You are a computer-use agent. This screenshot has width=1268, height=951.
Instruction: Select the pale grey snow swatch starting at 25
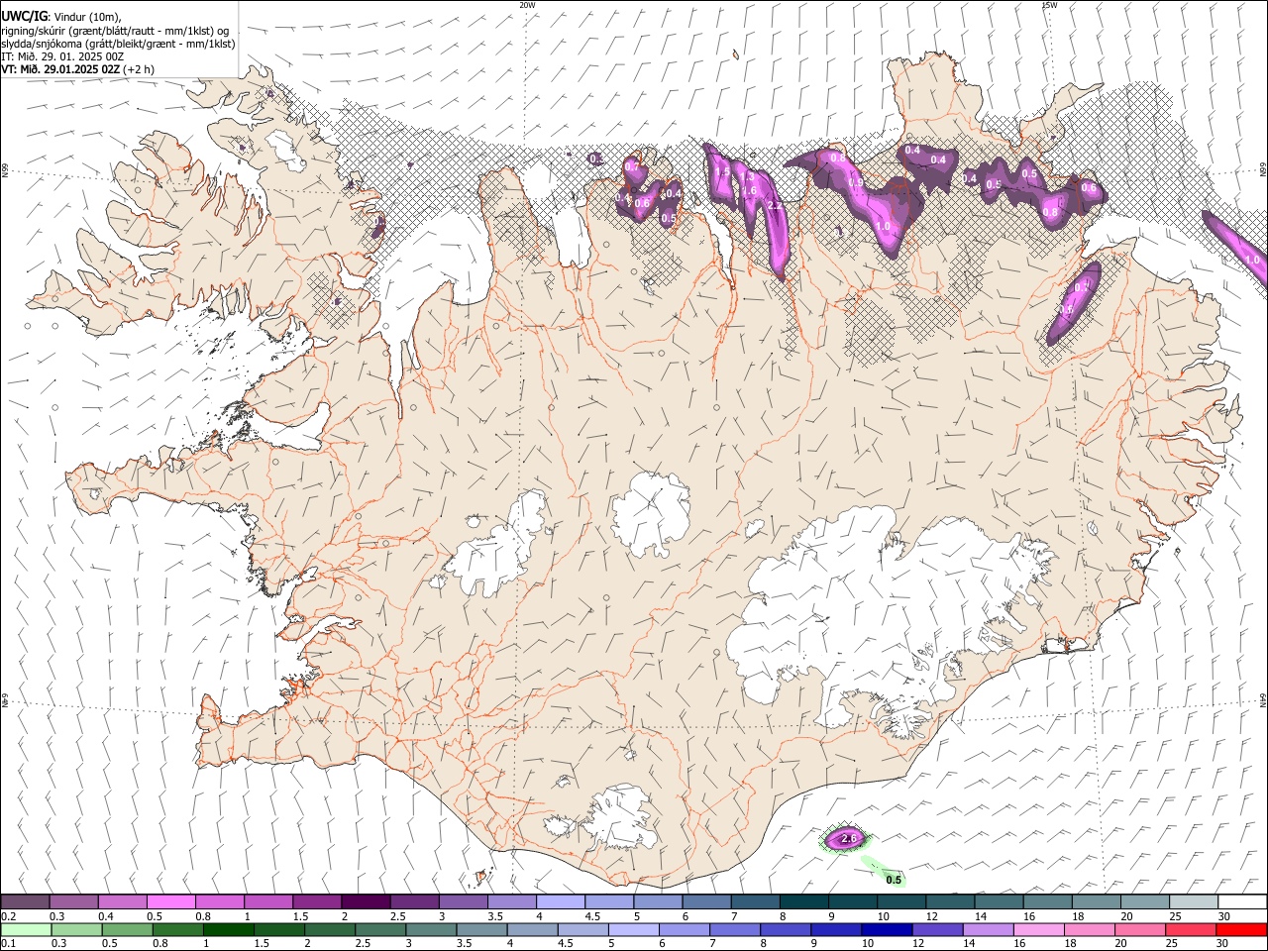click(1194, 902)
